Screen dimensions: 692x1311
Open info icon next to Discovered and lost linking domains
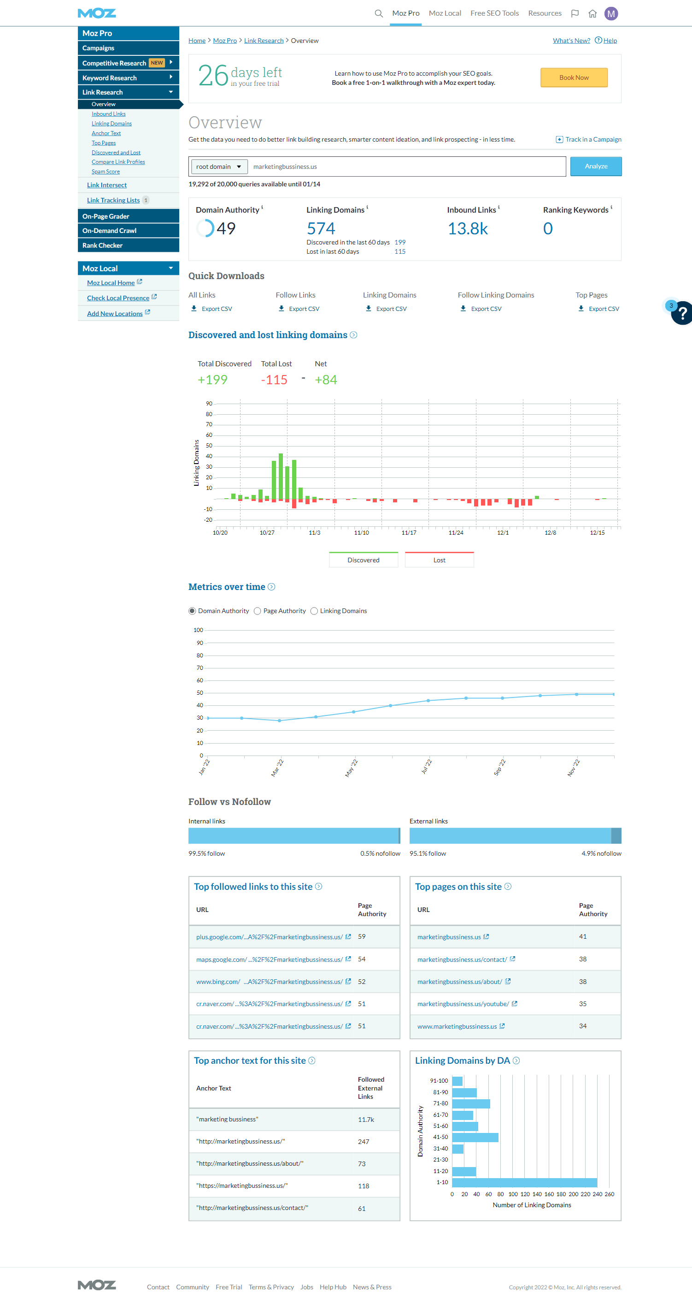coord(353,335)
